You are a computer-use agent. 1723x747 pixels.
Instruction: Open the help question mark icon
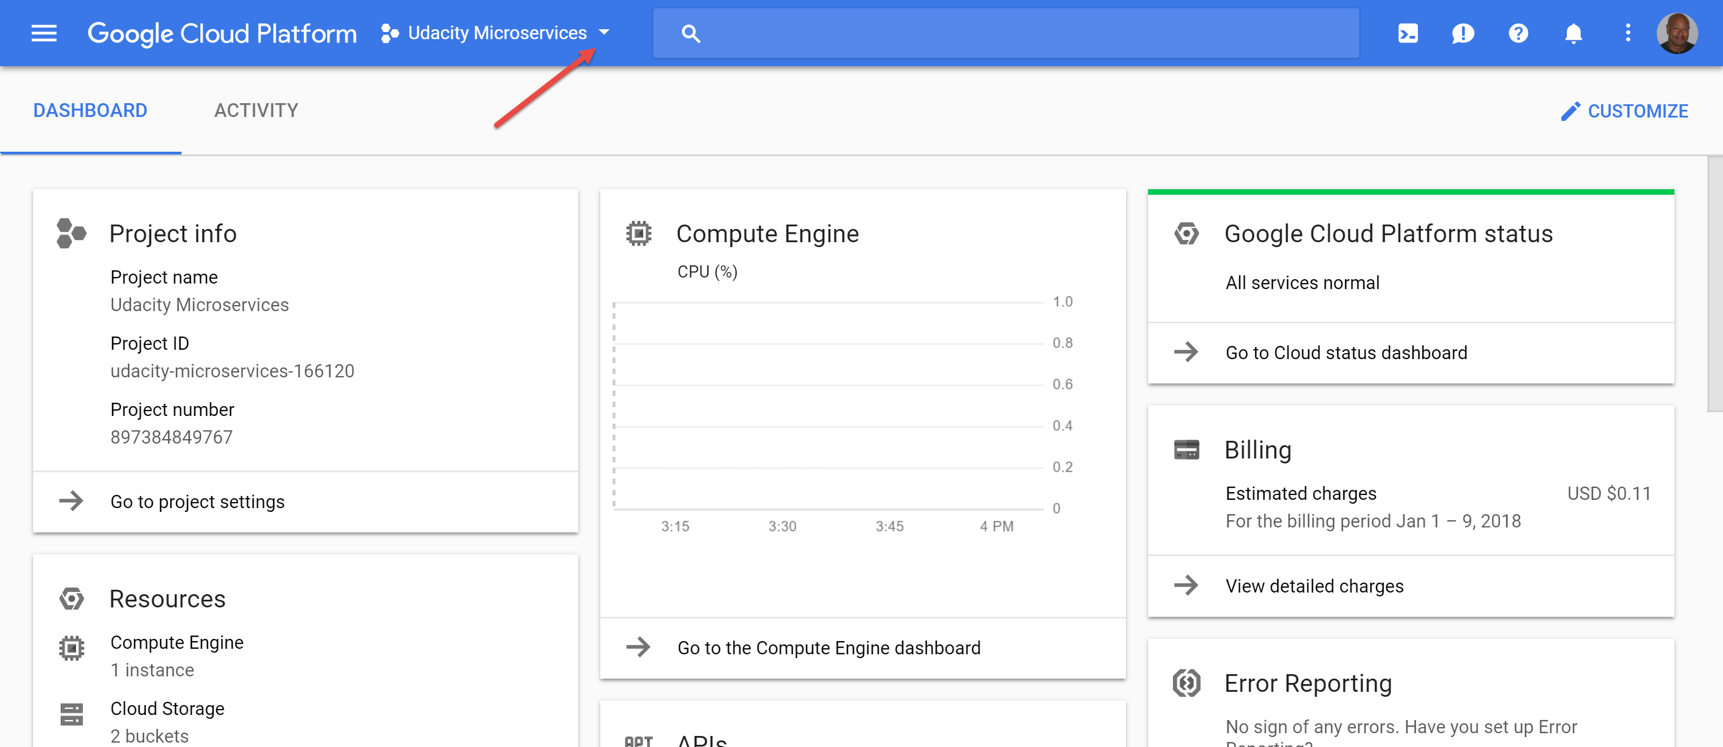tap(1518, 34)
